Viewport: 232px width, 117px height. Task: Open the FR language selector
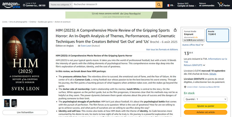(171, 6)
